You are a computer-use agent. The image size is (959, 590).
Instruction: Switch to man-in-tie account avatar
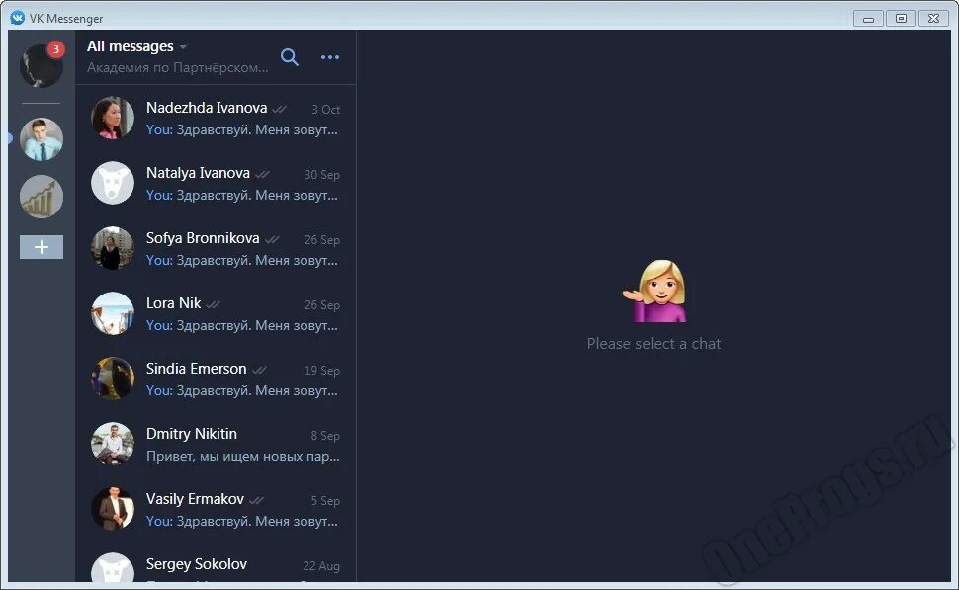[x=42, y=139]
